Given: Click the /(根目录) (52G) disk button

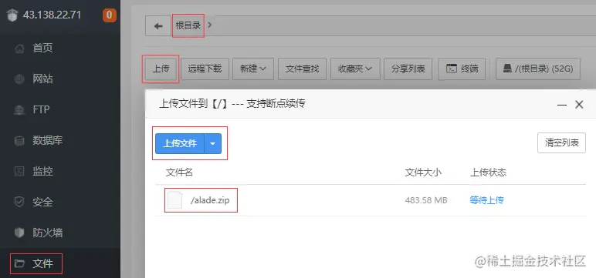Looking at the screenshot, I should (538, 69).
